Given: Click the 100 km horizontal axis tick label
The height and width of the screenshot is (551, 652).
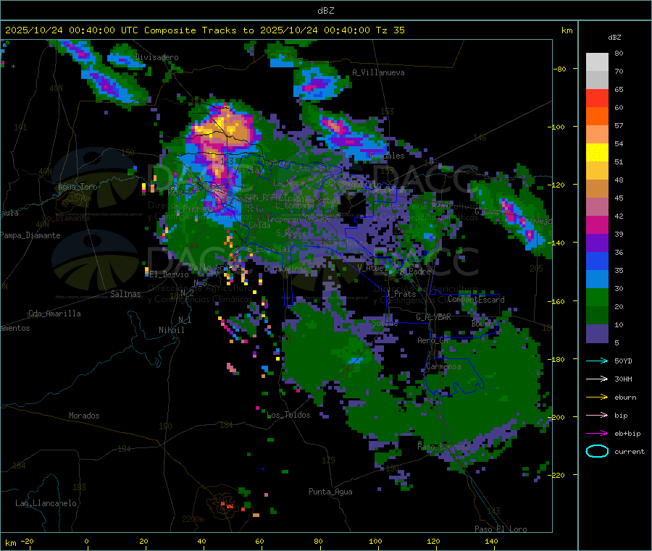Looking at the screenshot, I should (x=375, y=541).
